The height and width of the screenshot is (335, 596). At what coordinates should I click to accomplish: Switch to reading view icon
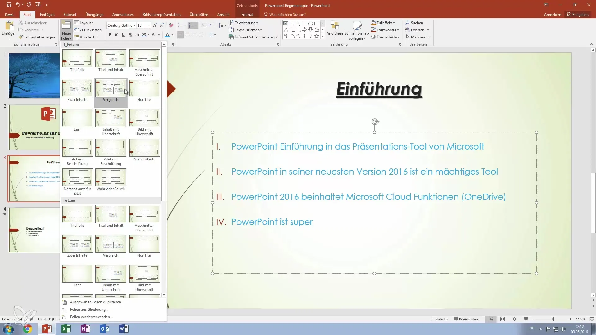coord(514,319)
